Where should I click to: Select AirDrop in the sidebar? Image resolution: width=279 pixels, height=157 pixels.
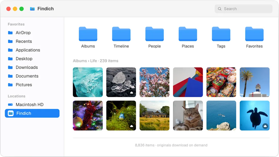[32, 33]
